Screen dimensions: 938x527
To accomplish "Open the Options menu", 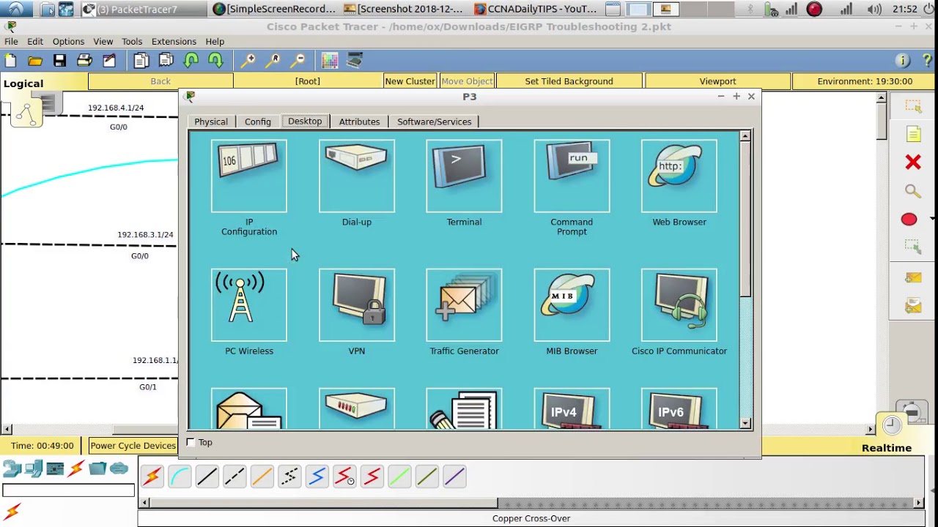I will (68, 42).
